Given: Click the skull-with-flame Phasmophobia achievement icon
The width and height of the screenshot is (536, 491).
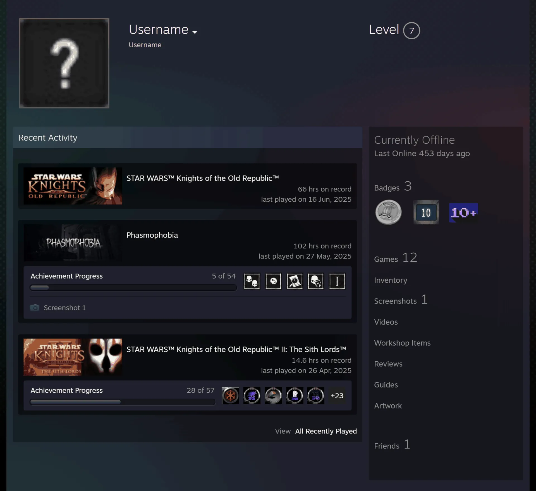Looking at the screenshot, I should (316, 281).
